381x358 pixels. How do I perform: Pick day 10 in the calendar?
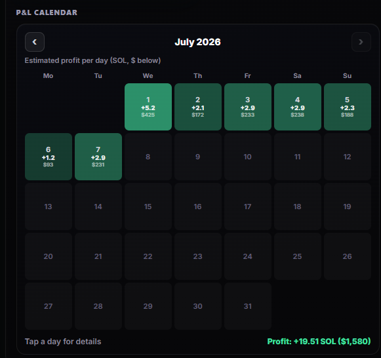(248, 157)
